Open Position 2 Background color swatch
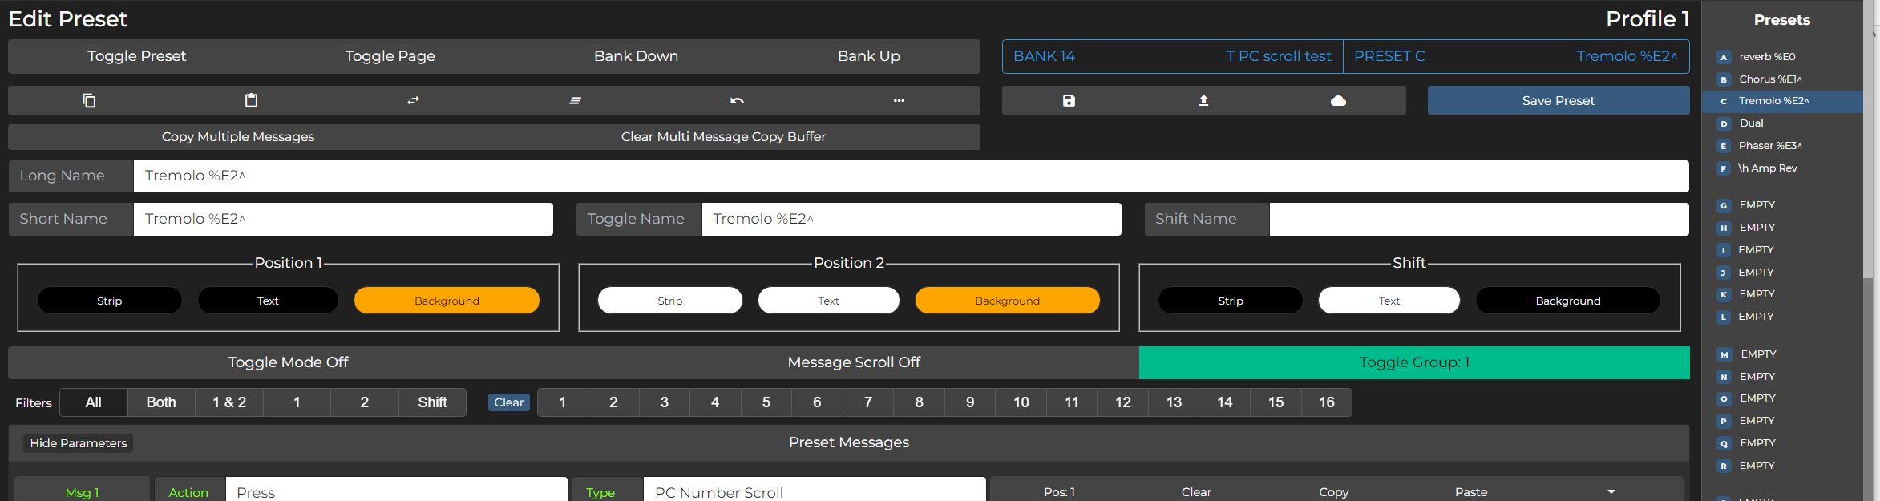 [x=1008, y=301]
